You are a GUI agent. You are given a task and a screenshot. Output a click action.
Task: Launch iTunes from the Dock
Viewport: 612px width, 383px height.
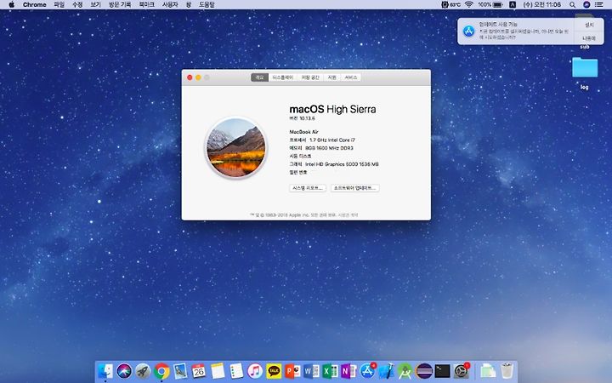pyautogui.click(x=255, y=371)
